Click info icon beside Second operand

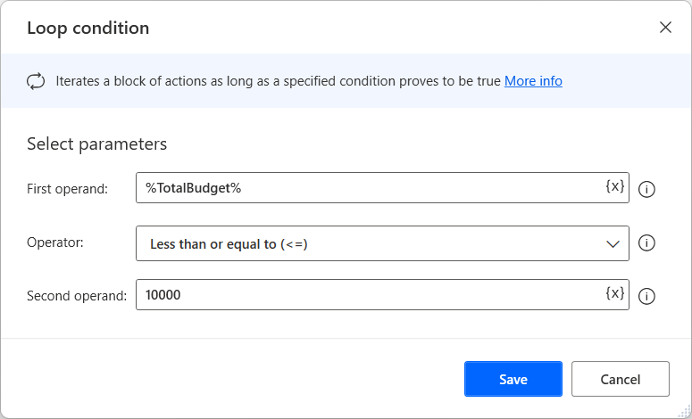[648, 296]
